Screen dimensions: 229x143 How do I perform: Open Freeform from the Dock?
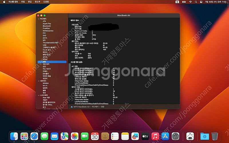pyautogui.click(x=135, y=136)
